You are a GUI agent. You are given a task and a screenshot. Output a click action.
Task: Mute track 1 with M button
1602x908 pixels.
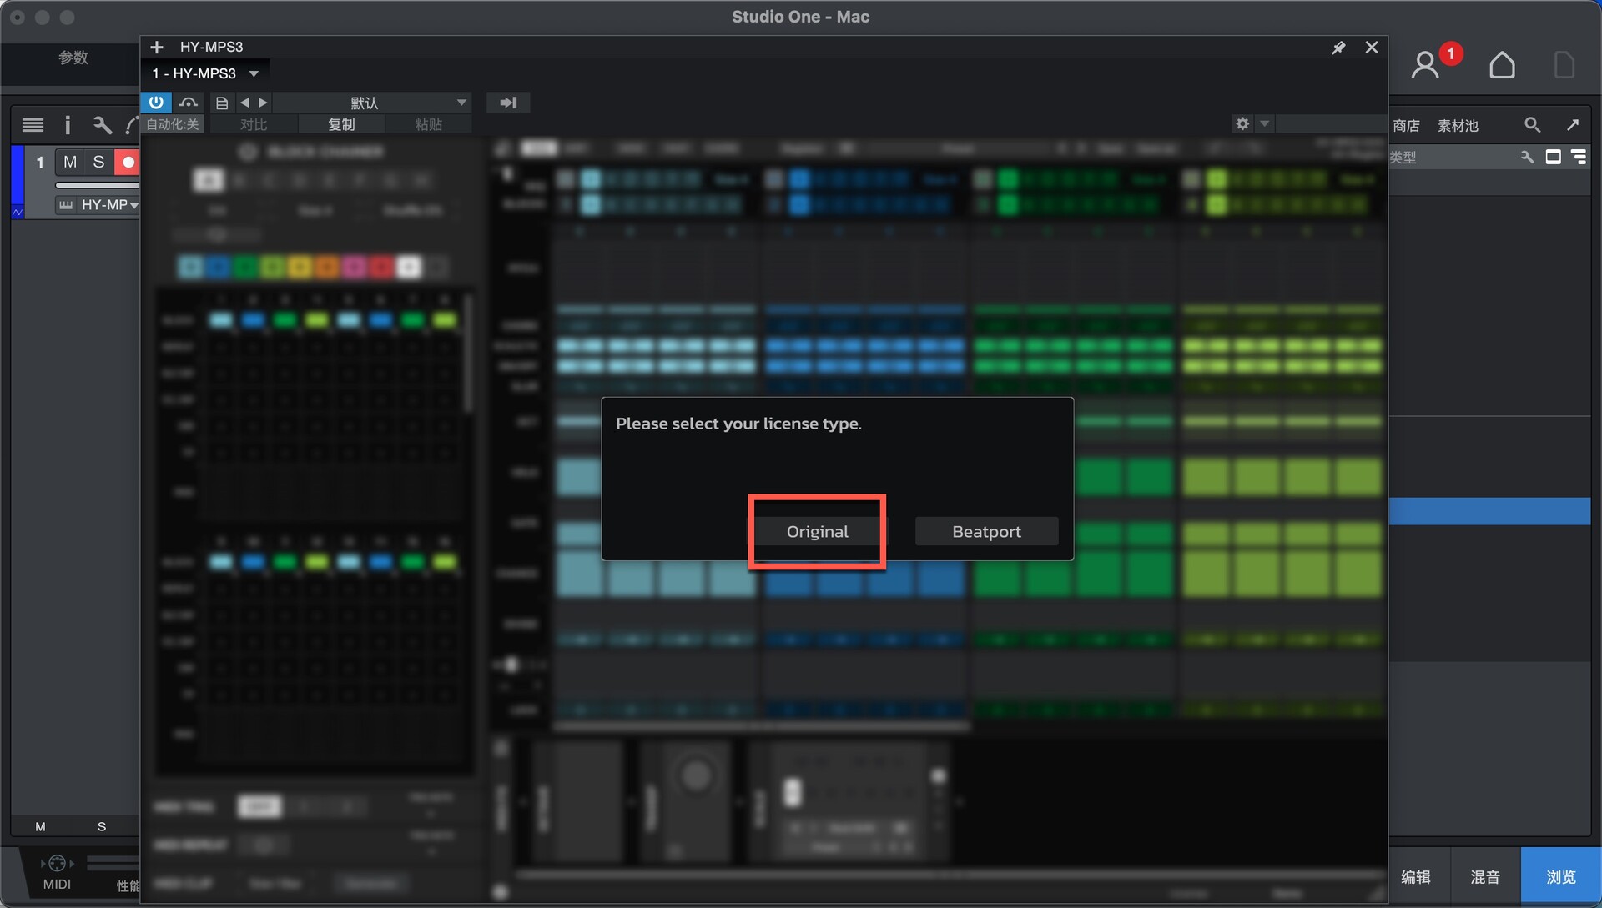coord(70,162)
